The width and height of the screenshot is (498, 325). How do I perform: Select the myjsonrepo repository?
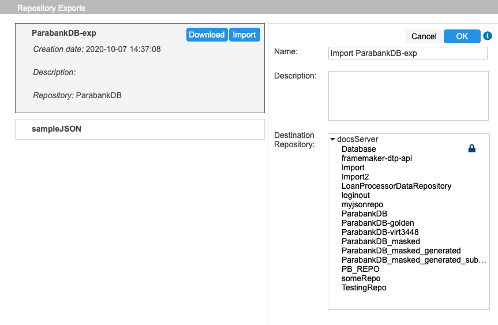pyautogui.click(x=362, y=204)
